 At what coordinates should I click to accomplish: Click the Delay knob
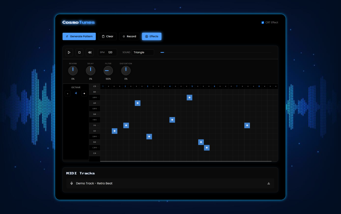[91, 71]
